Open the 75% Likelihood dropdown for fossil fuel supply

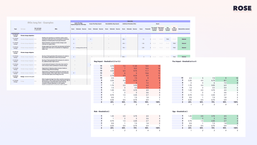pos(124,47)
